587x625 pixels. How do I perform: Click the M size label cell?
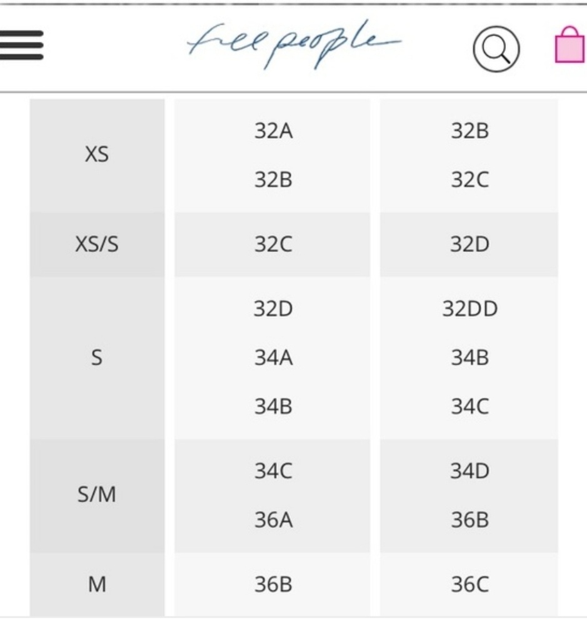[x=97, y=584]
